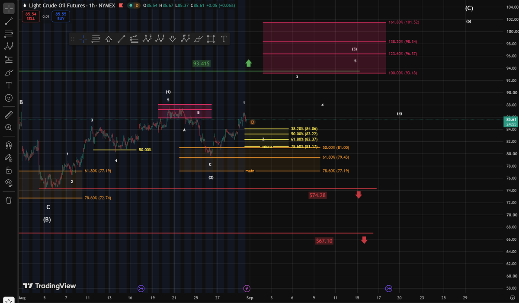This screenshot has width=519, height=303.
Task: Click the purple lightning event marker
Action: [x=247, y=288]
